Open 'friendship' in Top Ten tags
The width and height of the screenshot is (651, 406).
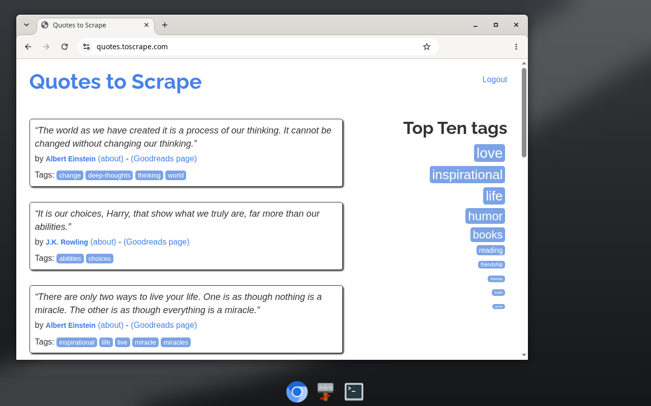(492, 265)
